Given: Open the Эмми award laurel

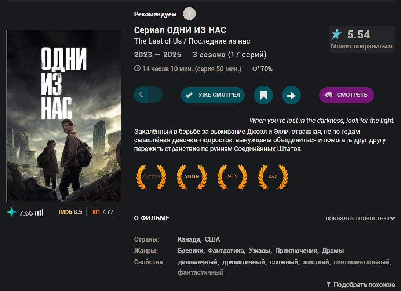Looking at the screenshot, I should [x=192, y=177].
